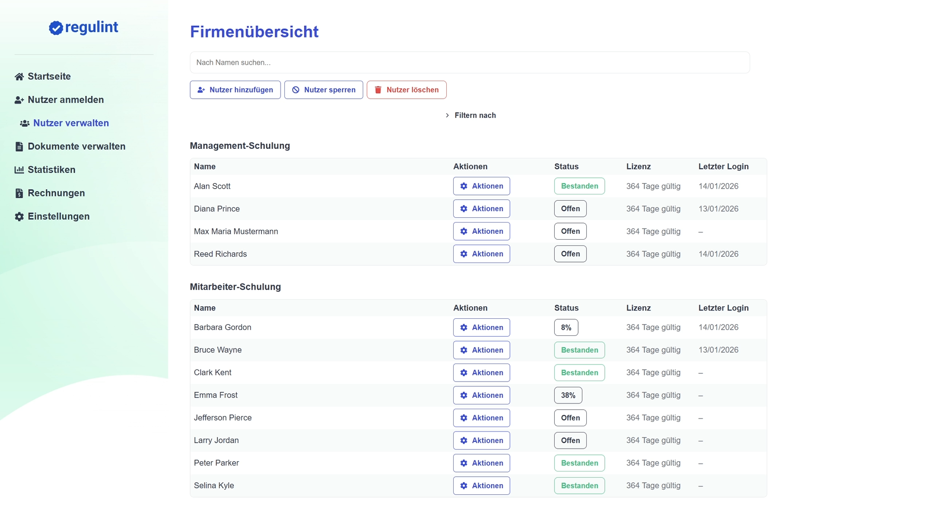Click the invoice icon beside Rechnungen
The width and height of the screenshot is (933, 522).
click(x=19, y=193)
